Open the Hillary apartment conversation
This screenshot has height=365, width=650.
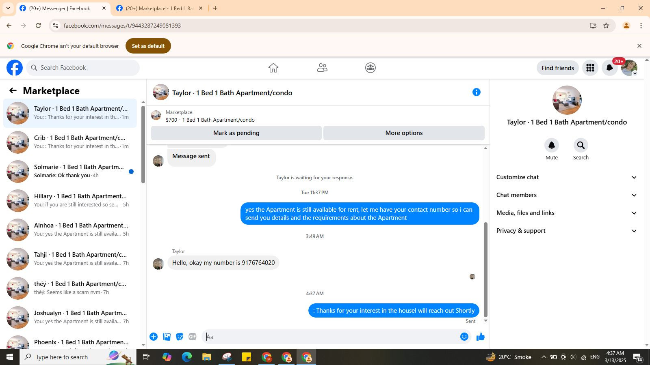(70, 201)
